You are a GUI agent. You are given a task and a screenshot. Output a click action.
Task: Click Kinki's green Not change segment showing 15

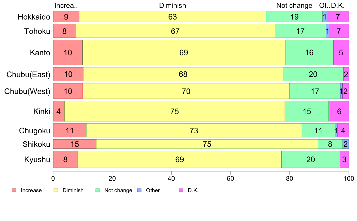click(307, 111)
